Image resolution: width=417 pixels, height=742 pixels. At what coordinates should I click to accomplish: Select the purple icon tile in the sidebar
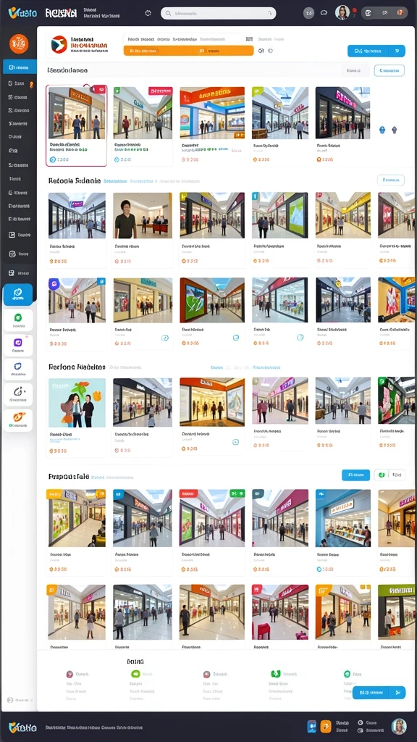tap(18, 345)
